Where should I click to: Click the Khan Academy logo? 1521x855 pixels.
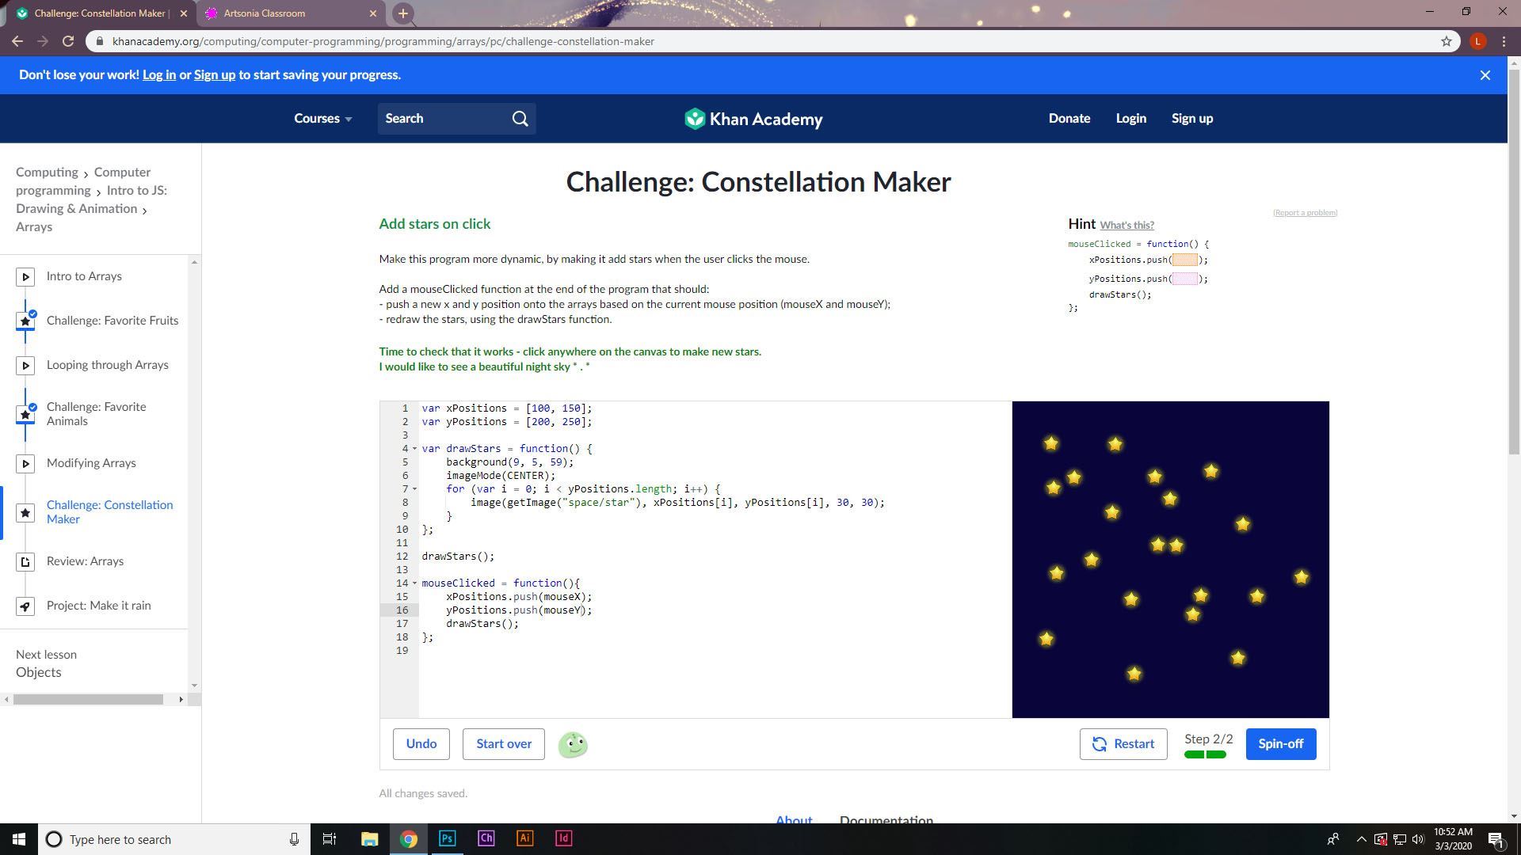[x=753, y=119]
